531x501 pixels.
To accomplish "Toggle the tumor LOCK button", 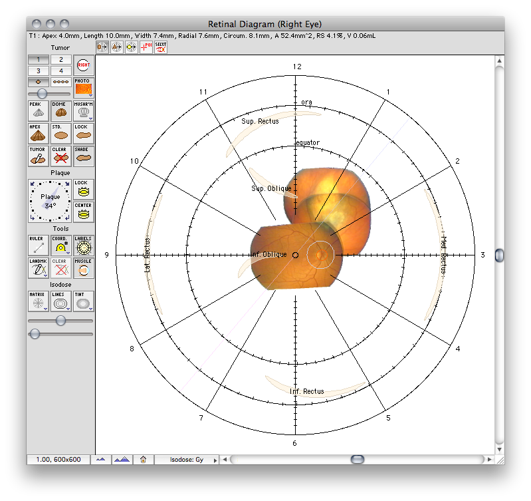I will [x=83, y=133].
